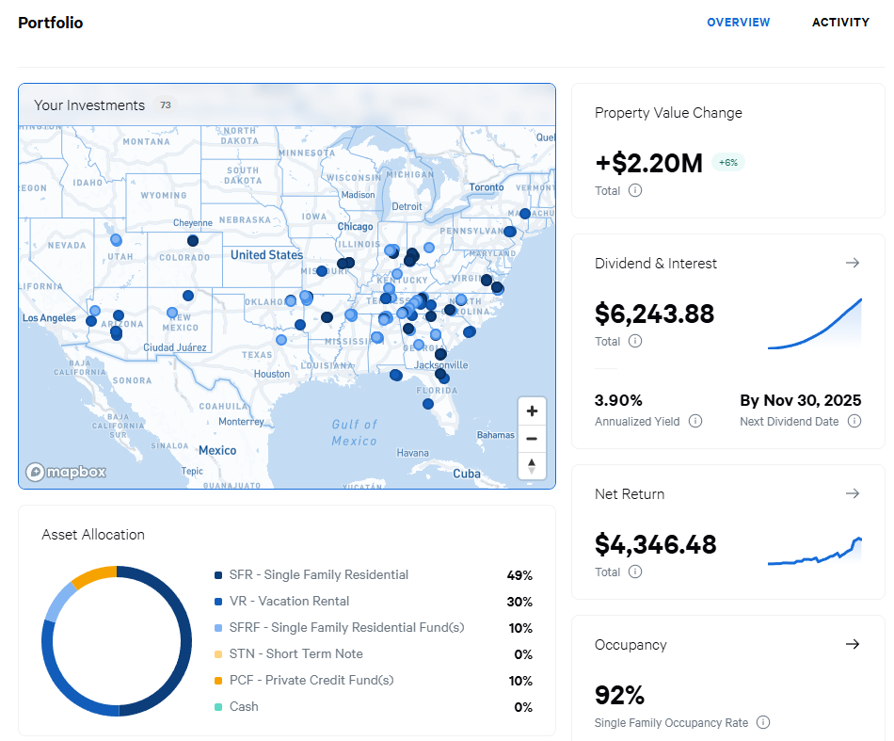
Task: Click the SFR Single Family Residential legend swatch
Action: click(219, 575)
